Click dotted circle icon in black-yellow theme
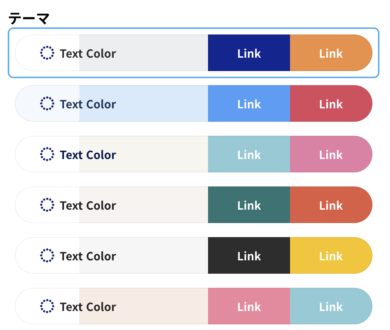 tap(47, 255)
